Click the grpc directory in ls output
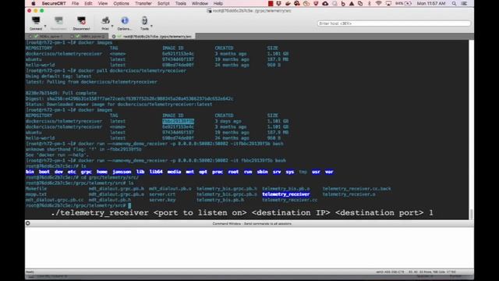 point(87,172)
